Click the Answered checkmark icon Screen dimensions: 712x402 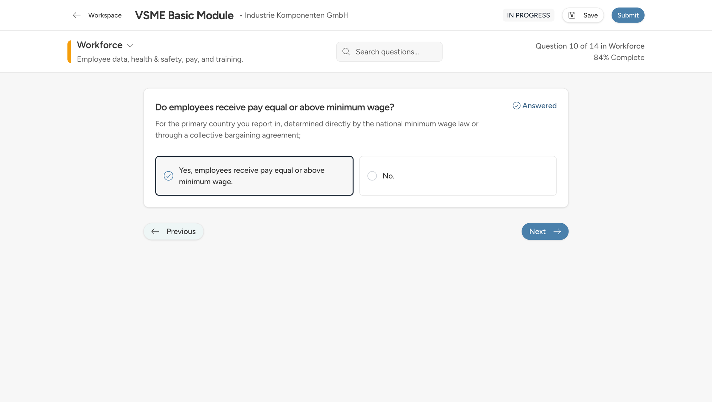pyautogui.click(x=517, y=105)
